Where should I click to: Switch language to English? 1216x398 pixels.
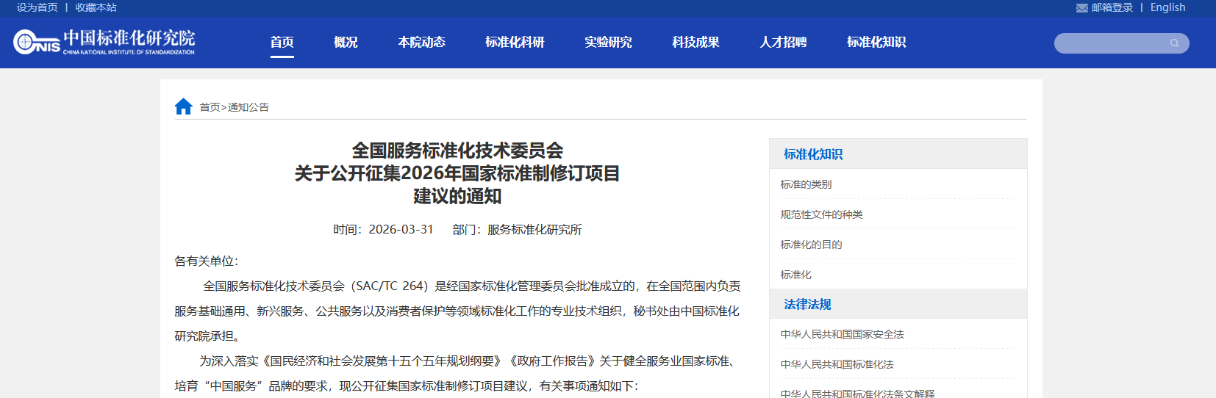tap(1168, 7)
